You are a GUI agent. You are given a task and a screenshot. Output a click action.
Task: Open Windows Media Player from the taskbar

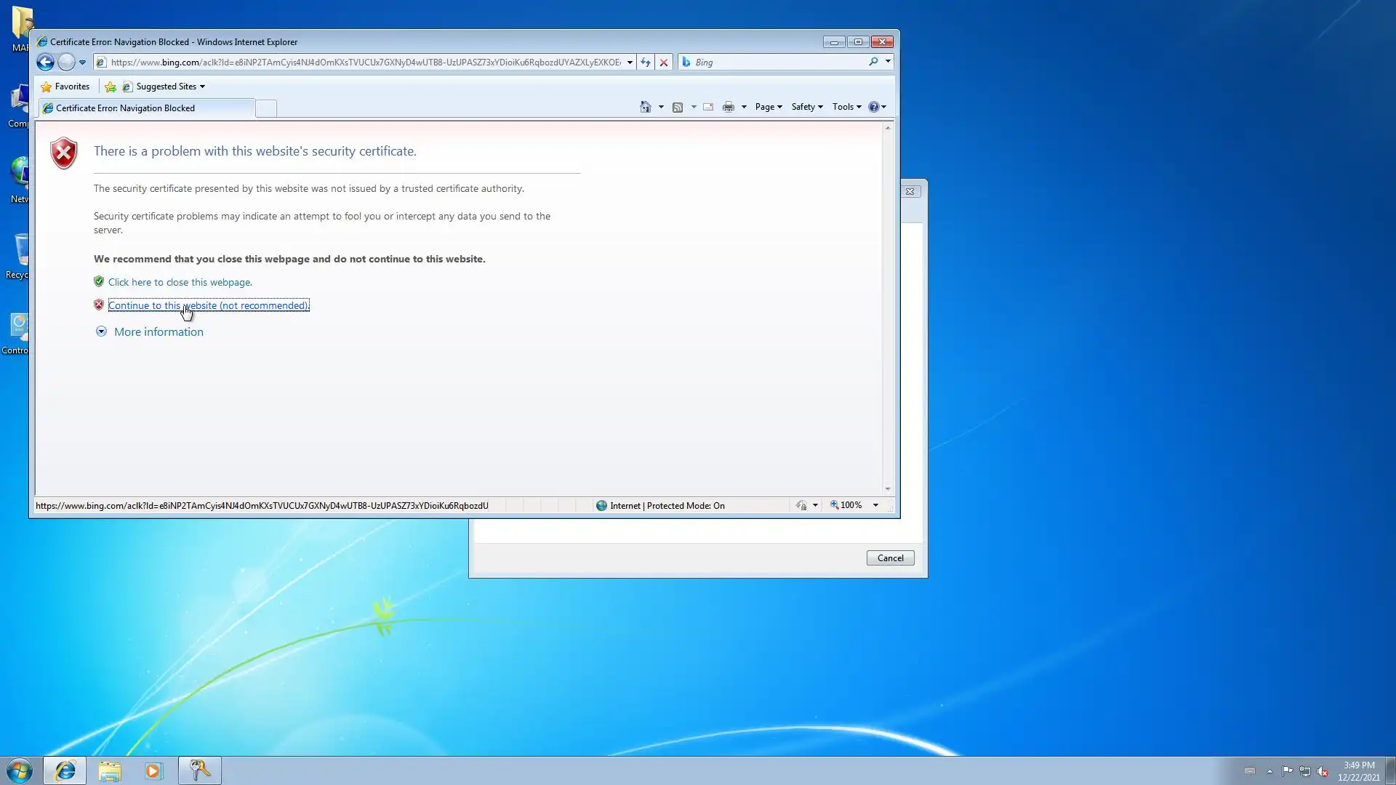(153, 770)
